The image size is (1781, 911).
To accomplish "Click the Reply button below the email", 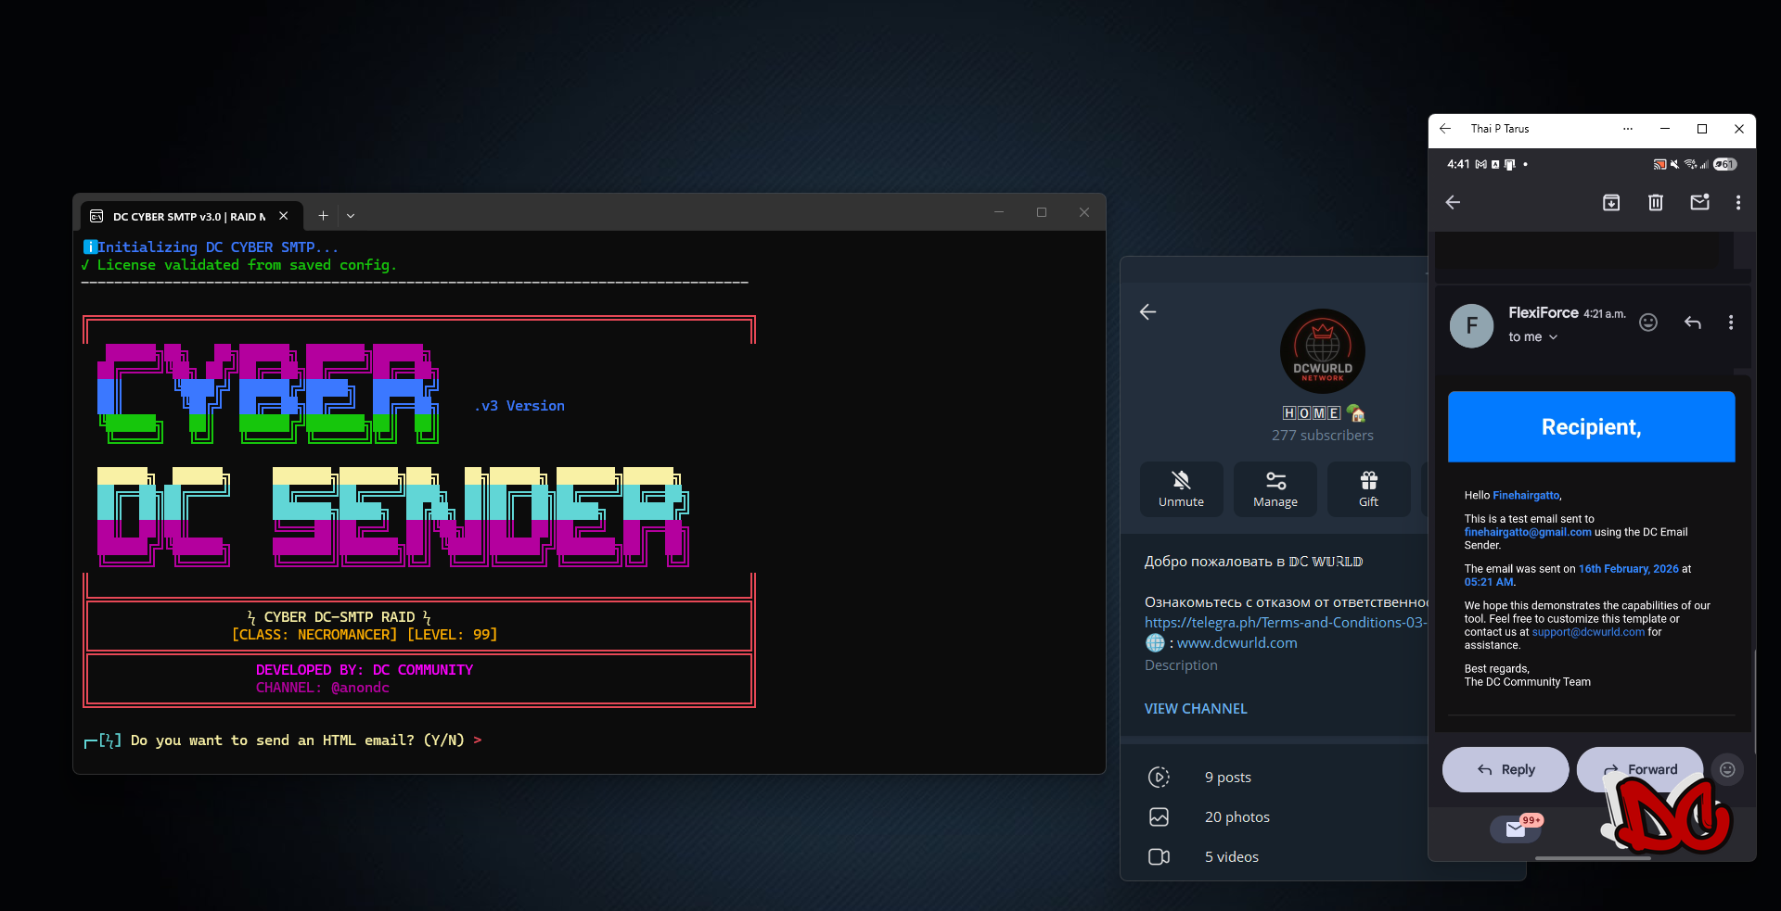I will coord(1506,769).
